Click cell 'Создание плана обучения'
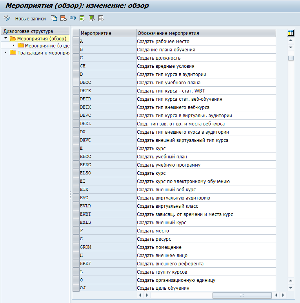This screenshot has width=300, height=303. point(206,50)
